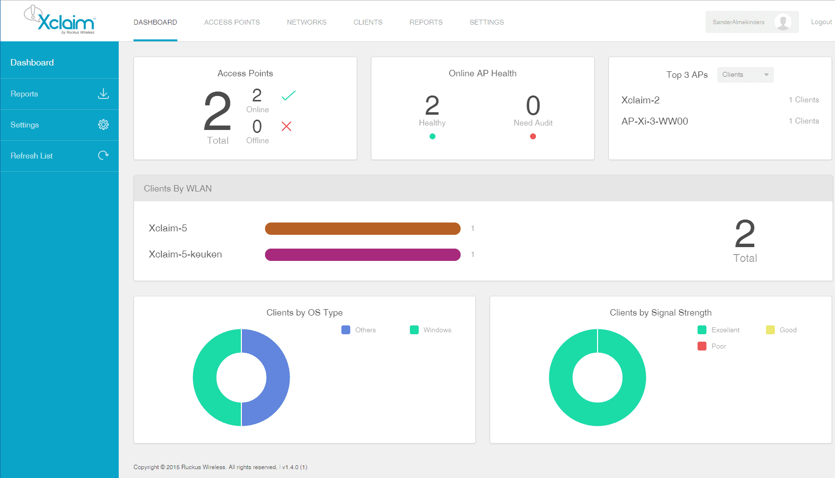Click the v1.4.0 (1) version text
This screenshot has width=835, height=478.
(x=295, y=467)
